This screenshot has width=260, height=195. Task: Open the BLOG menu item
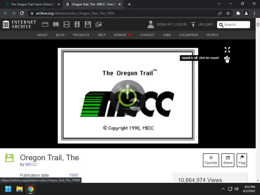(x=60, y=35)
